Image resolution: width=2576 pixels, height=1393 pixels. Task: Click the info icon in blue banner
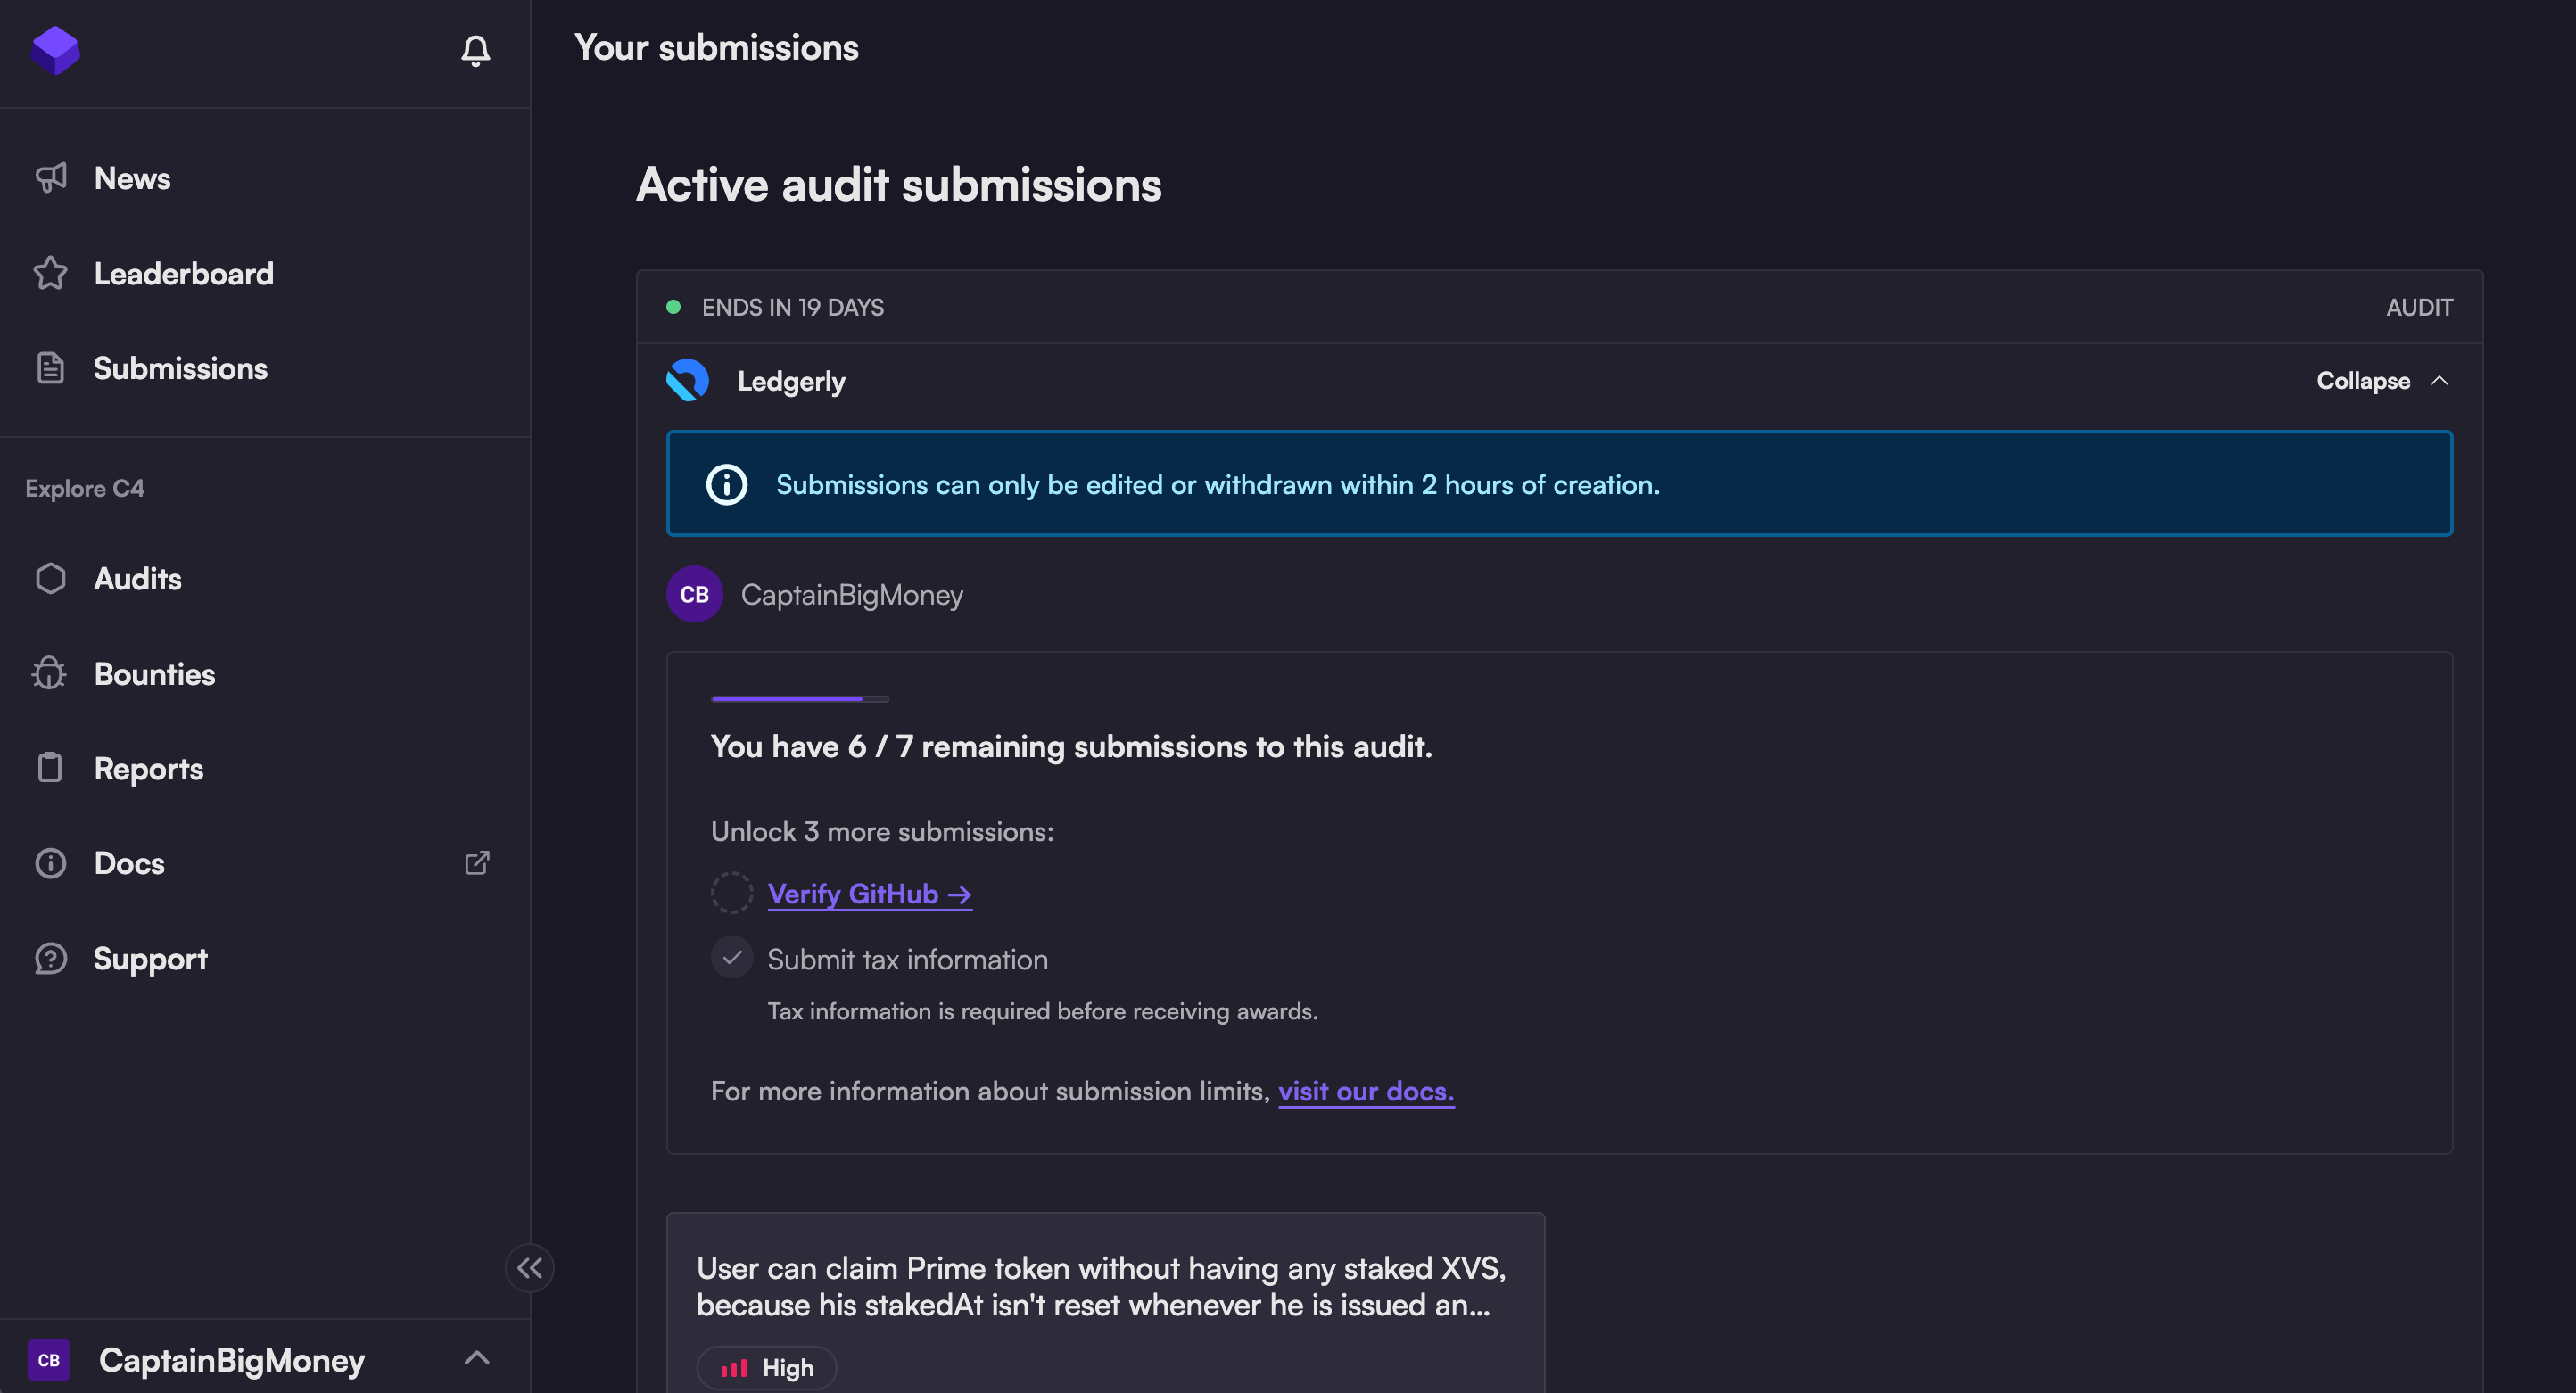pos(726,484)
